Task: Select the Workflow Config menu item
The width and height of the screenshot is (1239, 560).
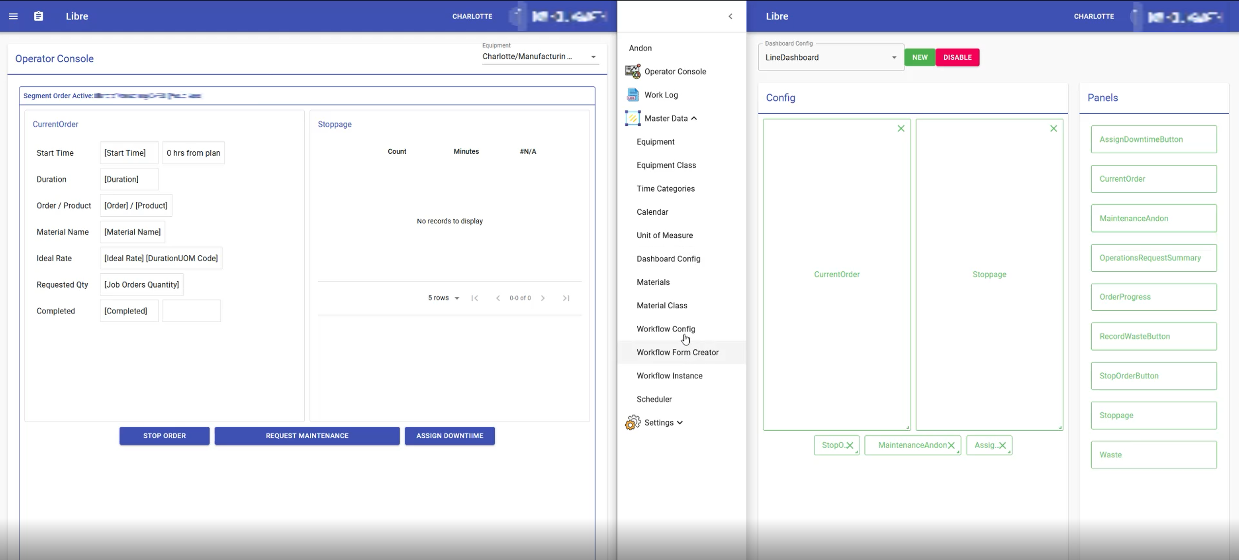Action: (666, 329)
